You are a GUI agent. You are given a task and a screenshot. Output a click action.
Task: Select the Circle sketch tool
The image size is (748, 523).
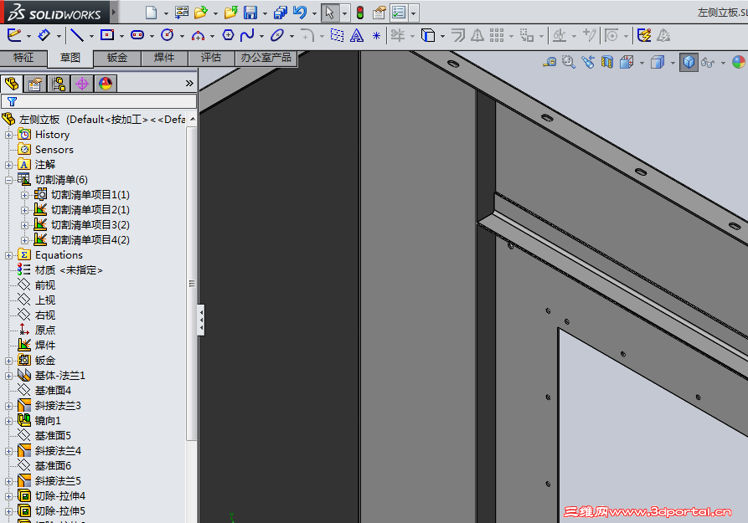tap(168, 35)
